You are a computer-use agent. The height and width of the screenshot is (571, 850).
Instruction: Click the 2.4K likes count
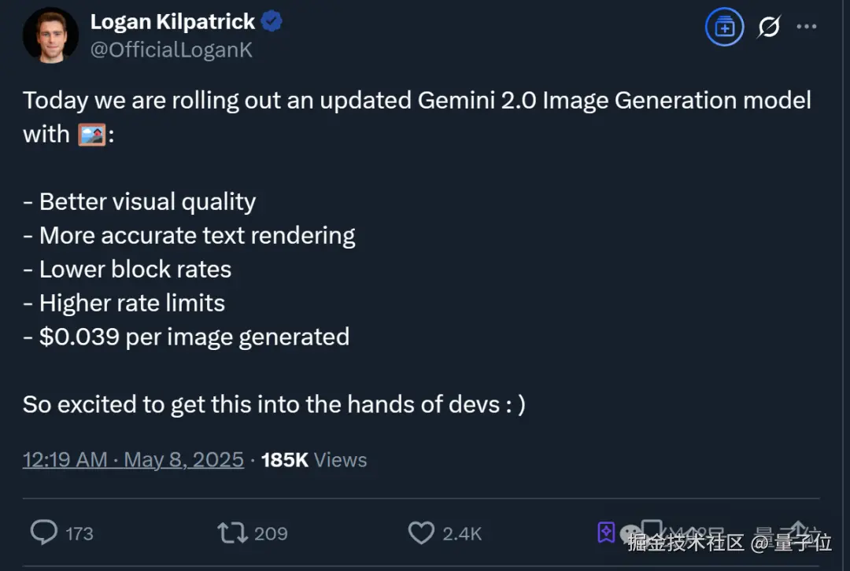tap(462, 534)
